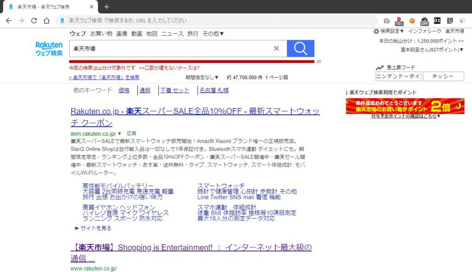Click the 楽天市場 link at top right
This screenshot has height=272, width=472.
click(454, 31)
